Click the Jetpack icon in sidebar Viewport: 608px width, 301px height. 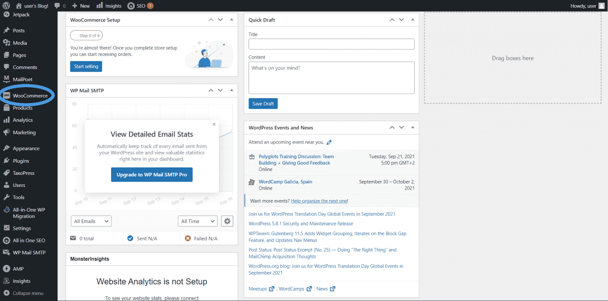[x=6, y=14]
